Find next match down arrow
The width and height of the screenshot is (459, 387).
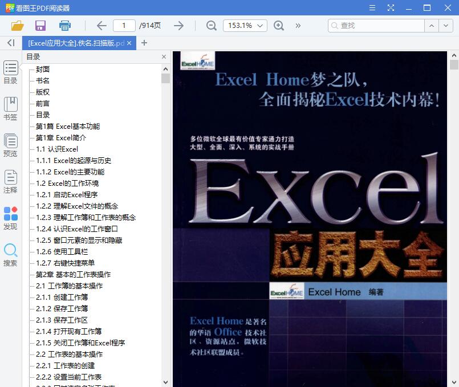(x=446, y=26)
